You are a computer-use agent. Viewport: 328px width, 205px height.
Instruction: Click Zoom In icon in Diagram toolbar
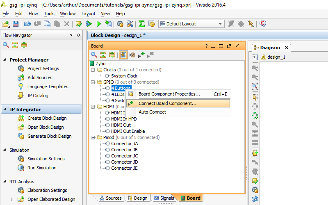[255, 68]
